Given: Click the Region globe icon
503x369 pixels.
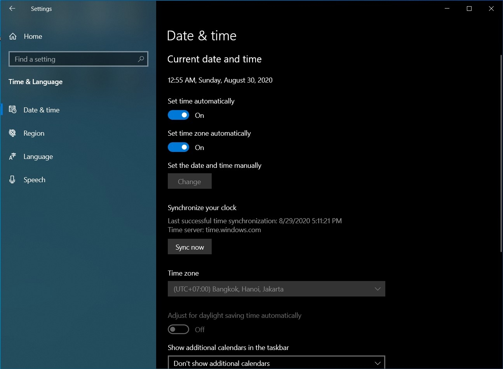Looking at the screenshot, I should coord(12,133).
